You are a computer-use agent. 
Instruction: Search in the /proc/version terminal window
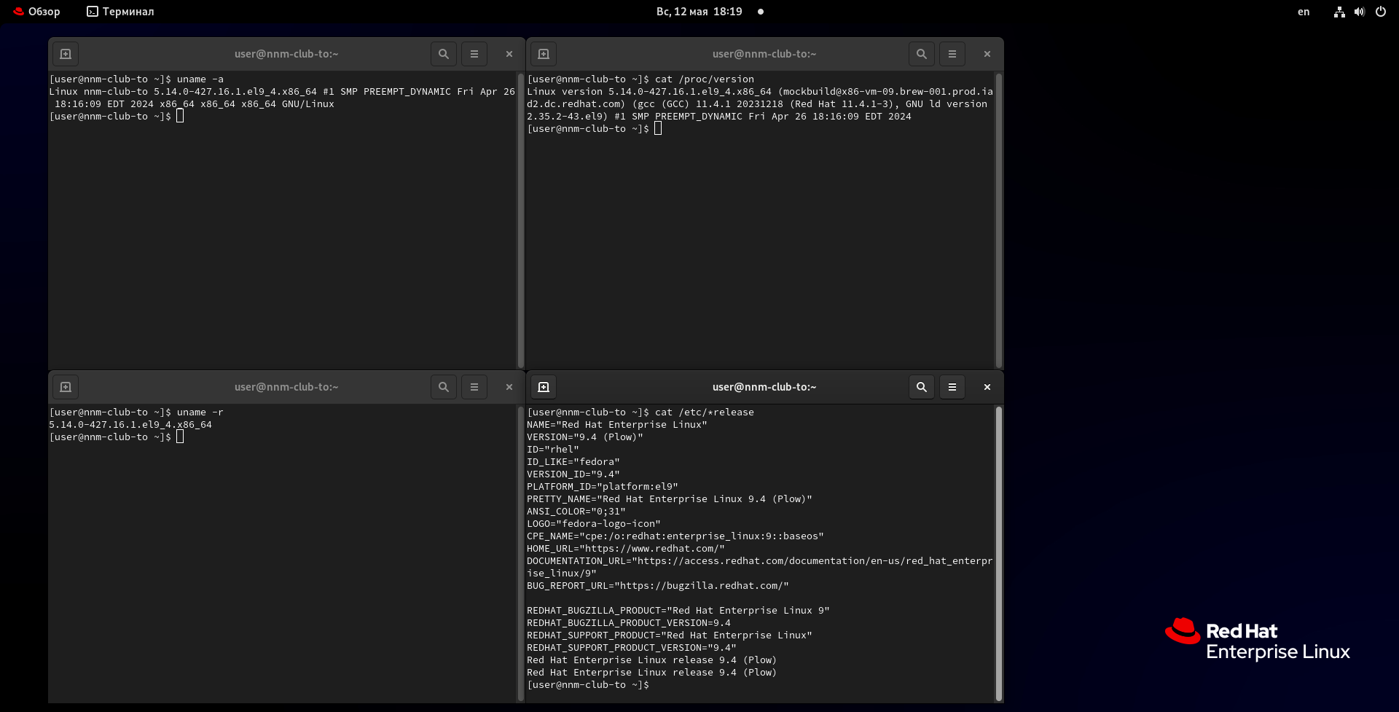tap(921, 54)
